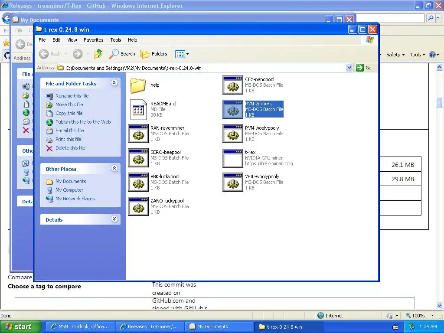This screenshot has height=333, width=444.
Task: Click the Internet zone status indicator
Action: pos(330,316)
